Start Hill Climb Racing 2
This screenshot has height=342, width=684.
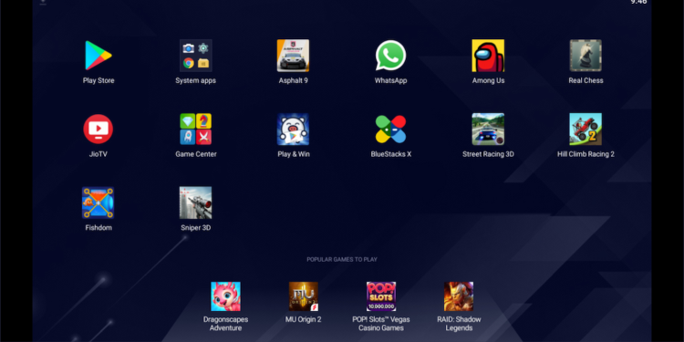pos(586,130)
